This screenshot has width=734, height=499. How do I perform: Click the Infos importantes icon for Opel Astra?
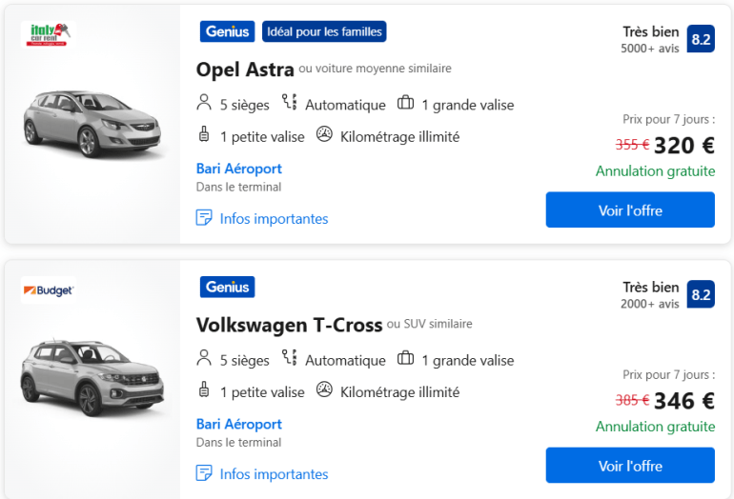coord(204,218)
